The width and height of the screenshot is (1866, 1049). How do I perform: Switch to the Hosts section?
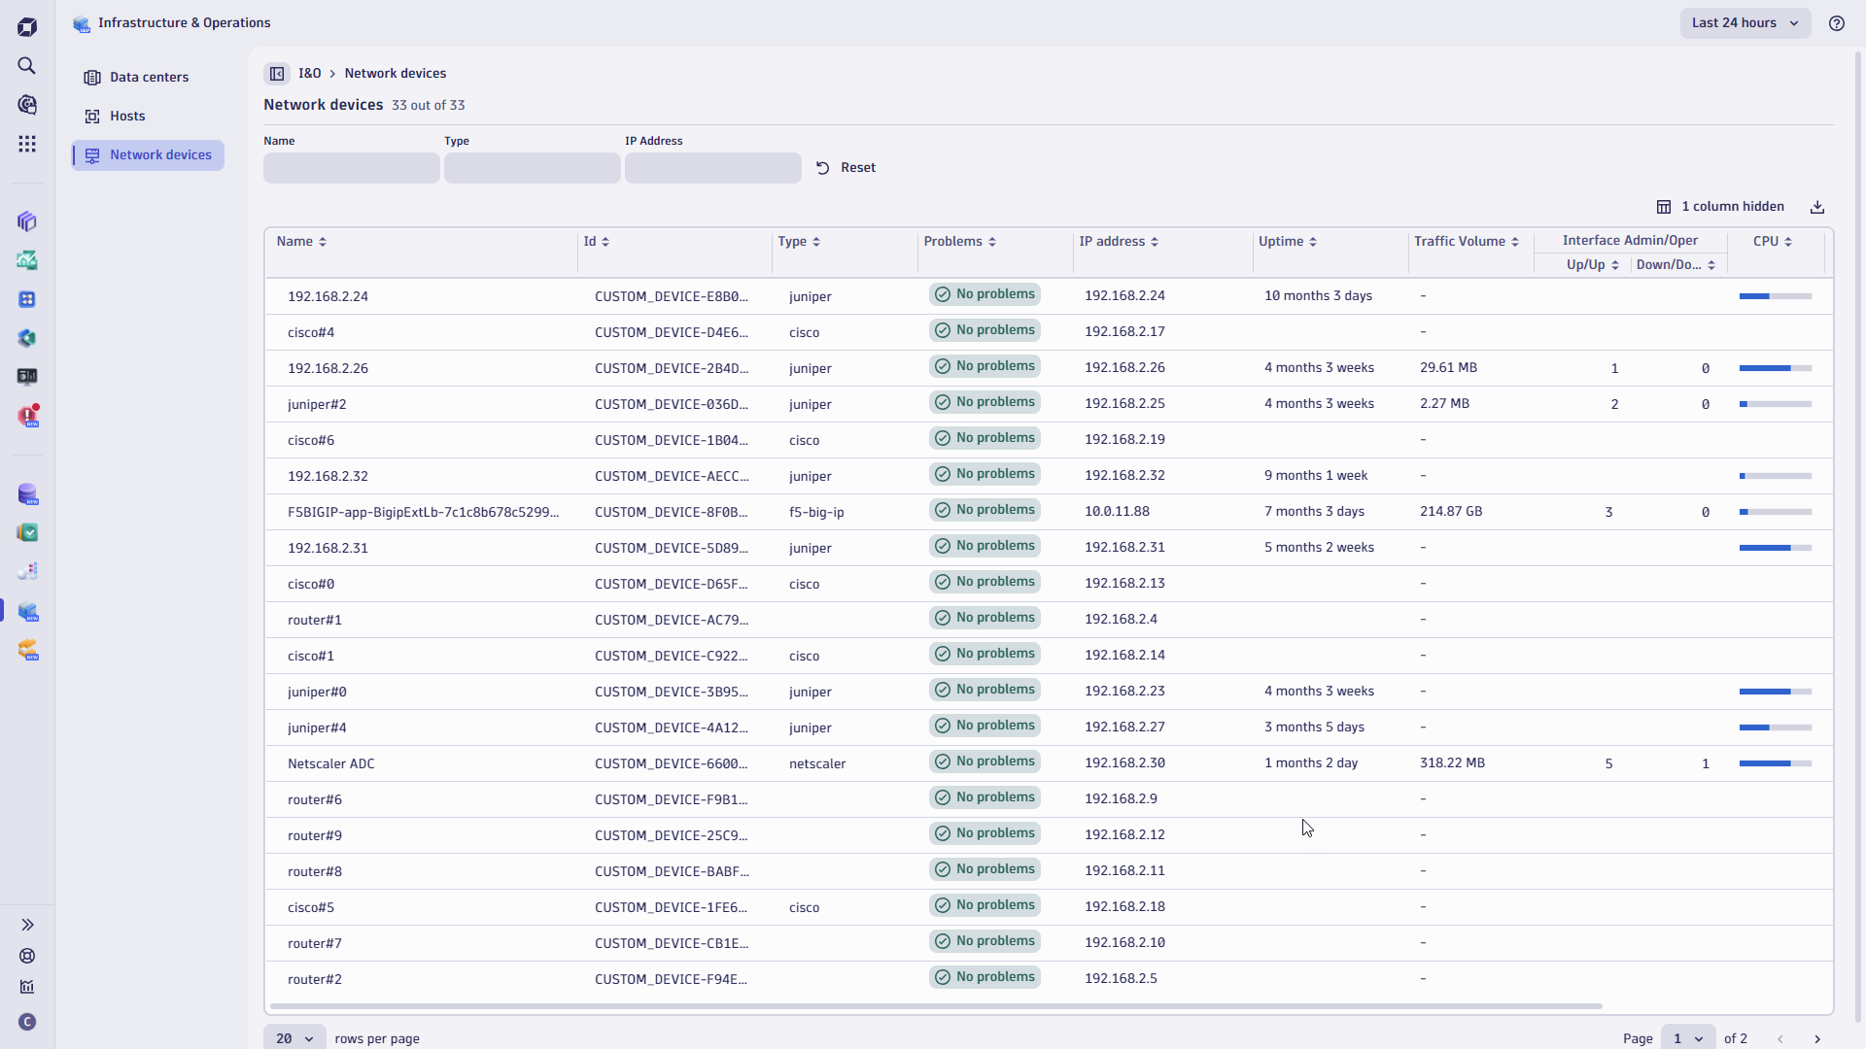click(x=128, y=116)
